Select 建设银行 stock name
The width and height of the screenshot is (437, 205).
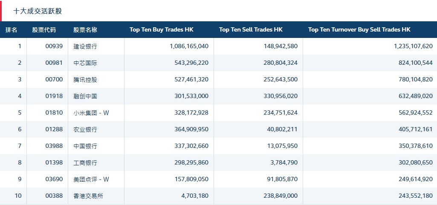(85, 46)
